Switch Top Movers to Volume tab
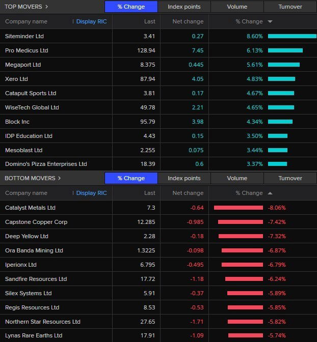This screenshot has height=342, width=317. point(237,7)
